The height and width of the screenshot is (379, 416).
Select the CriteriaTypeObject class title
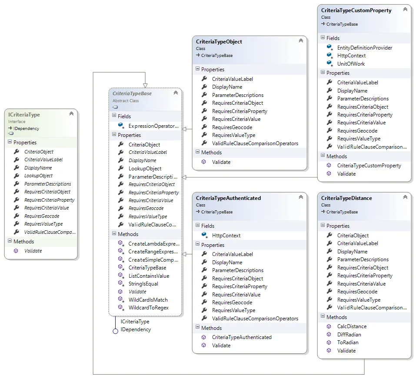(219, 42)
